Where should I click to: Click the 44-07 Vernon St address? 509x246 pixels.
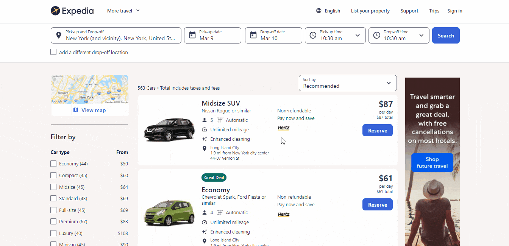225,158
